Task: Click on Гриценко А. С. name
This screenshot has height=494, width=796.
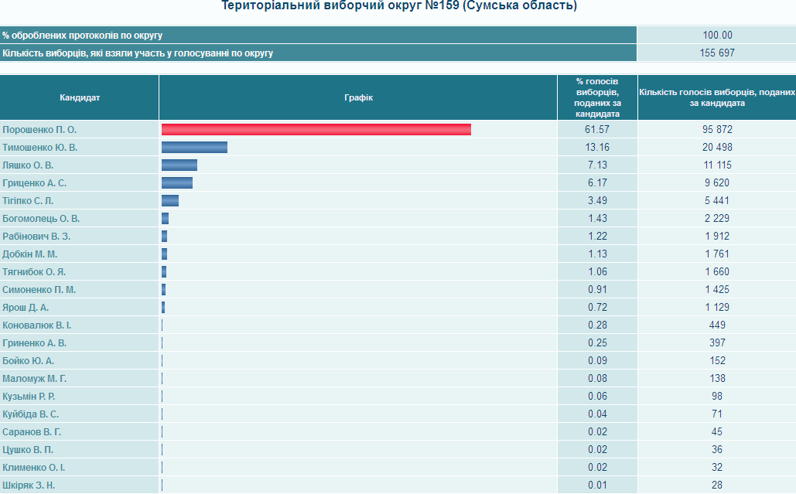Action: tap(35, 183)
